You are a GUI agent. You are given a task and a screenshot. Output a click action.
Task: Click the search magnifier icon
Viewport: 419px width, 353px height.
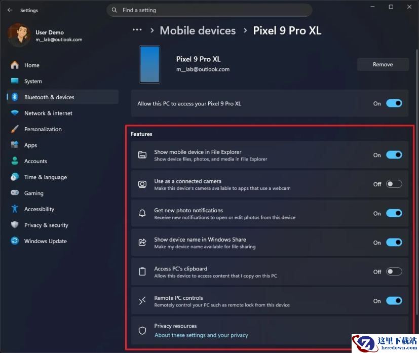(114, 10)
